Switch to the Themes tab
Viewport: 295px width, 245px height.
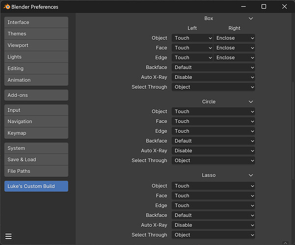36,34
